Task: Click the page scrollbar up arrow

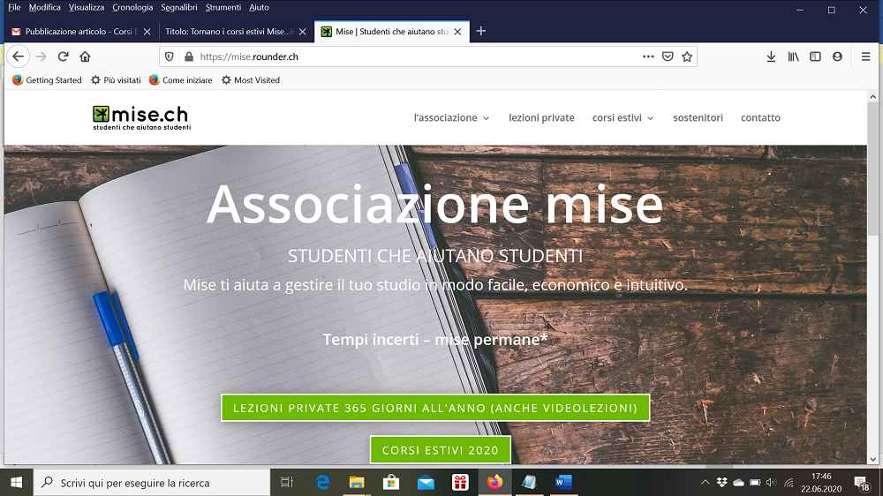Action: 873,97
